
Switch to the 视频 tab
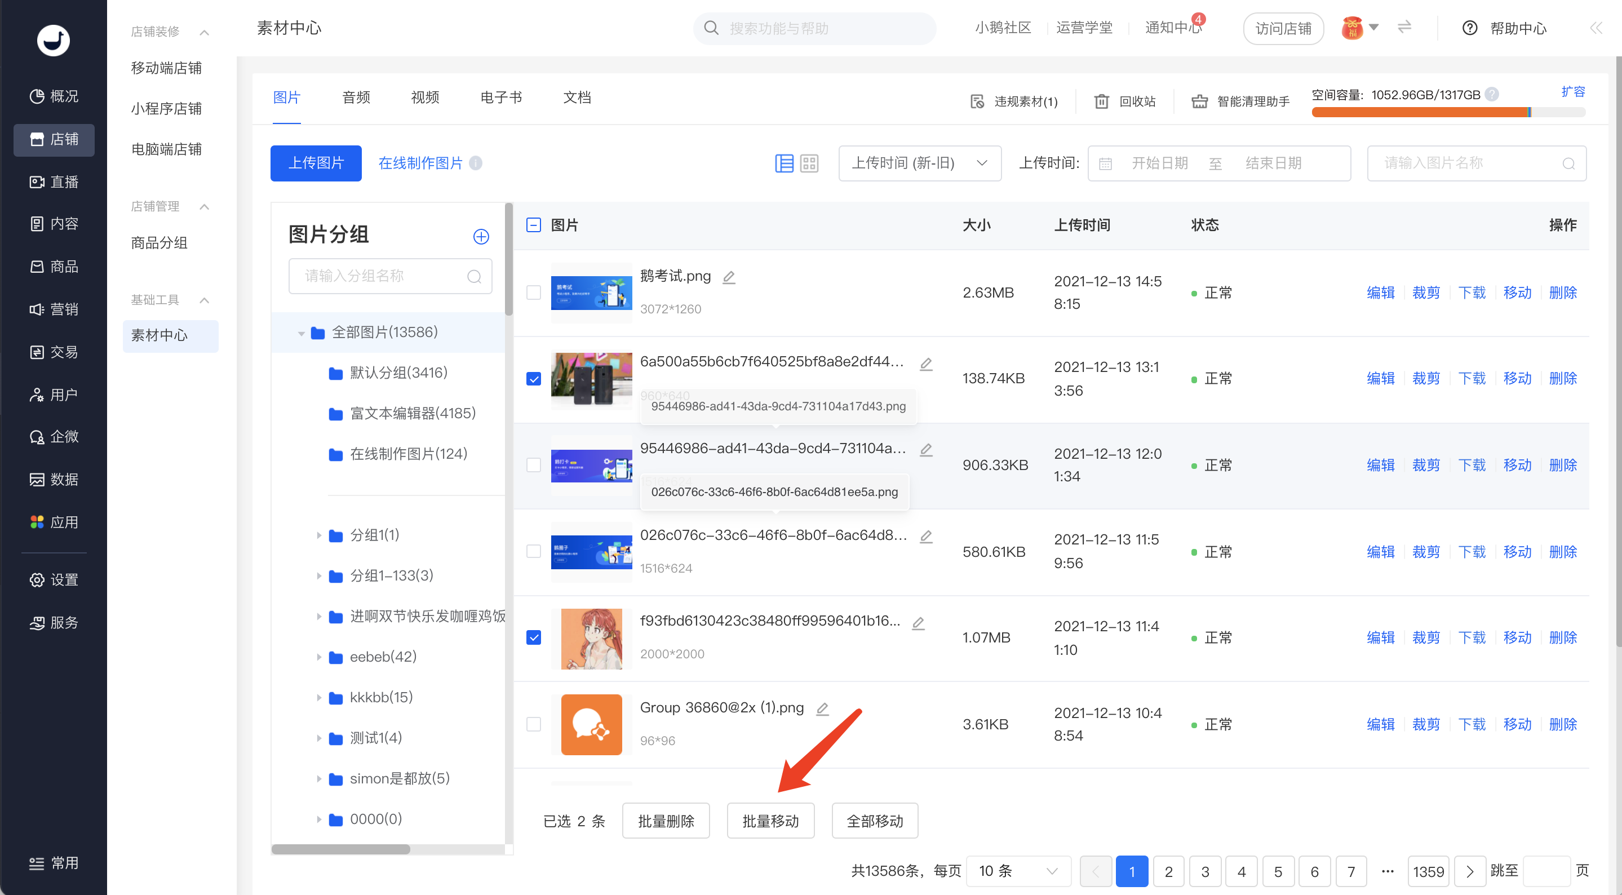click(425, 98)
